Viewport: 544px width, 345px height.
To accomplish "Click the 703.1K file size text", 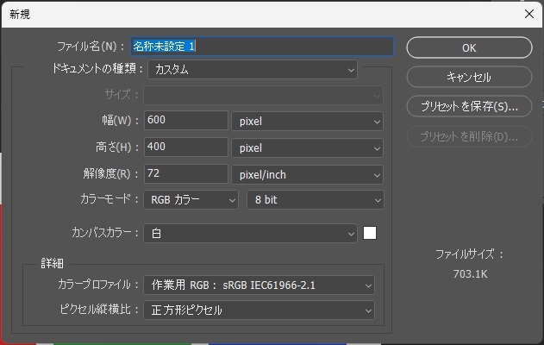I will [470, 274].
